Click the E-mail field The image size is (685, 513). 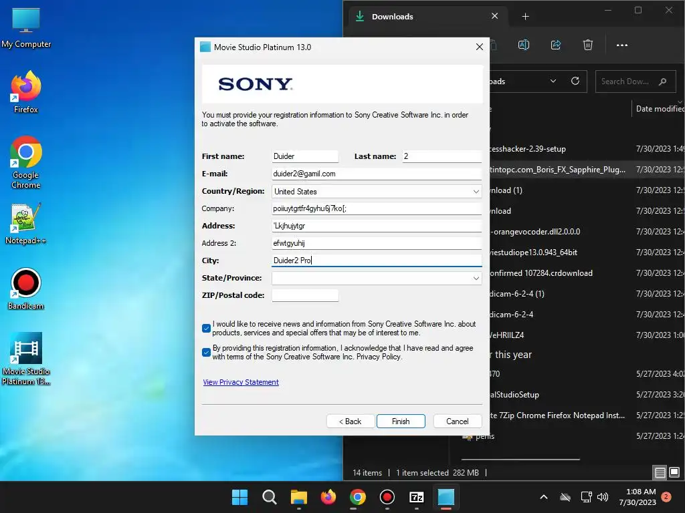(x=377, y=174)
